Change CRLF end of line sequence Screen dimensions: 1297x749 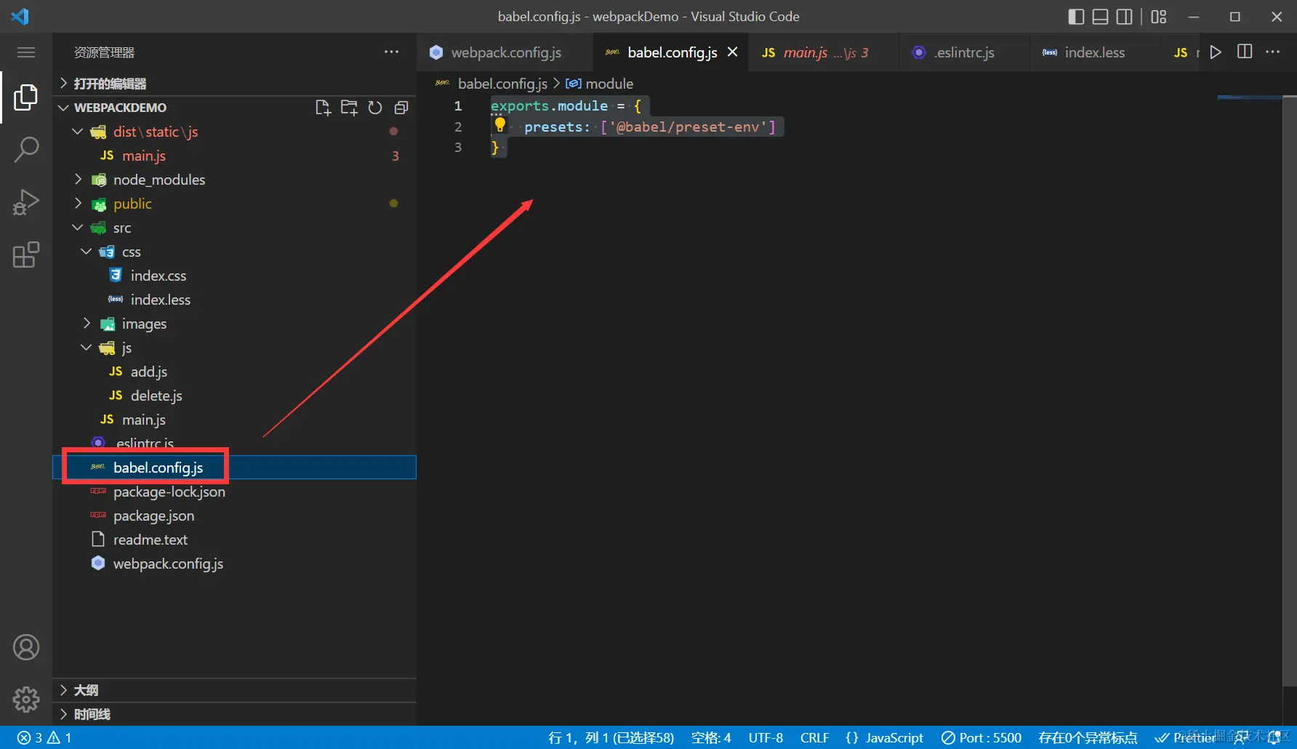[814, 737]
